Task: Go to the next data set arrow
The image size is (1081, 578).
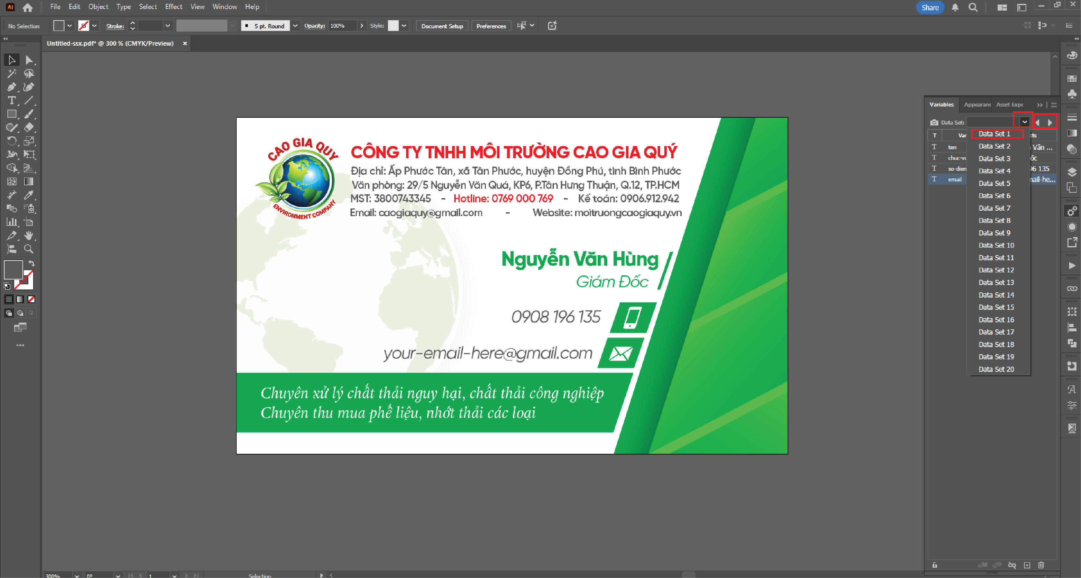Action: 1050,123
